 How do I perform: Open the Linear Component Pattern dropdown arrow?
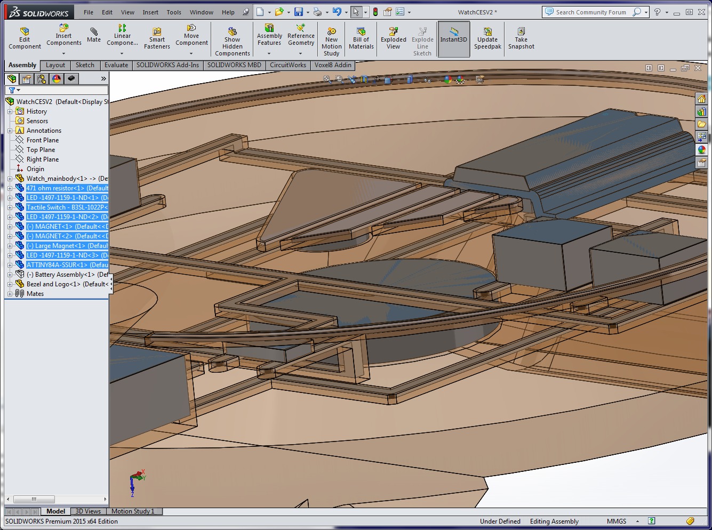click(x=122, y=53)
